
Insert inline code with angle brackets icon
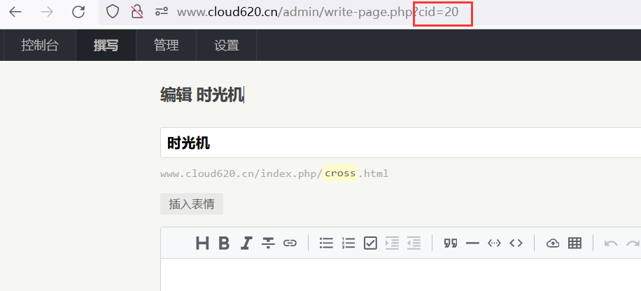click(x=516, y=243)
